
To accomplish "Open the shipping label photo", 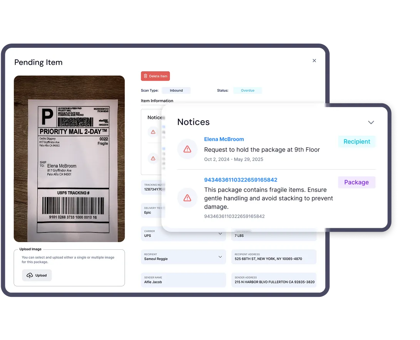I will pyautogui.click(x=69, y=159).
